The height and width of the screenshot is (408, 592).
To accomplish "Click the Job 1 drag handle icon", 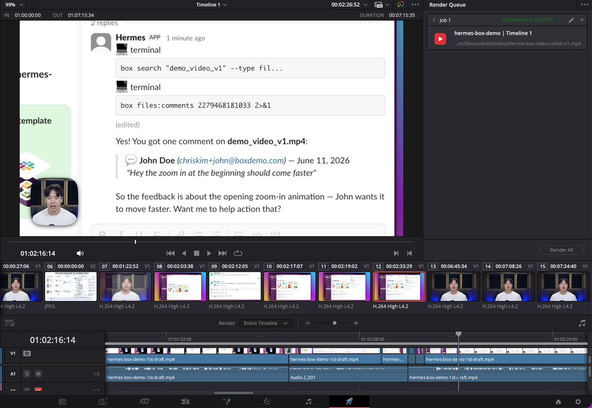I will 434,20.
